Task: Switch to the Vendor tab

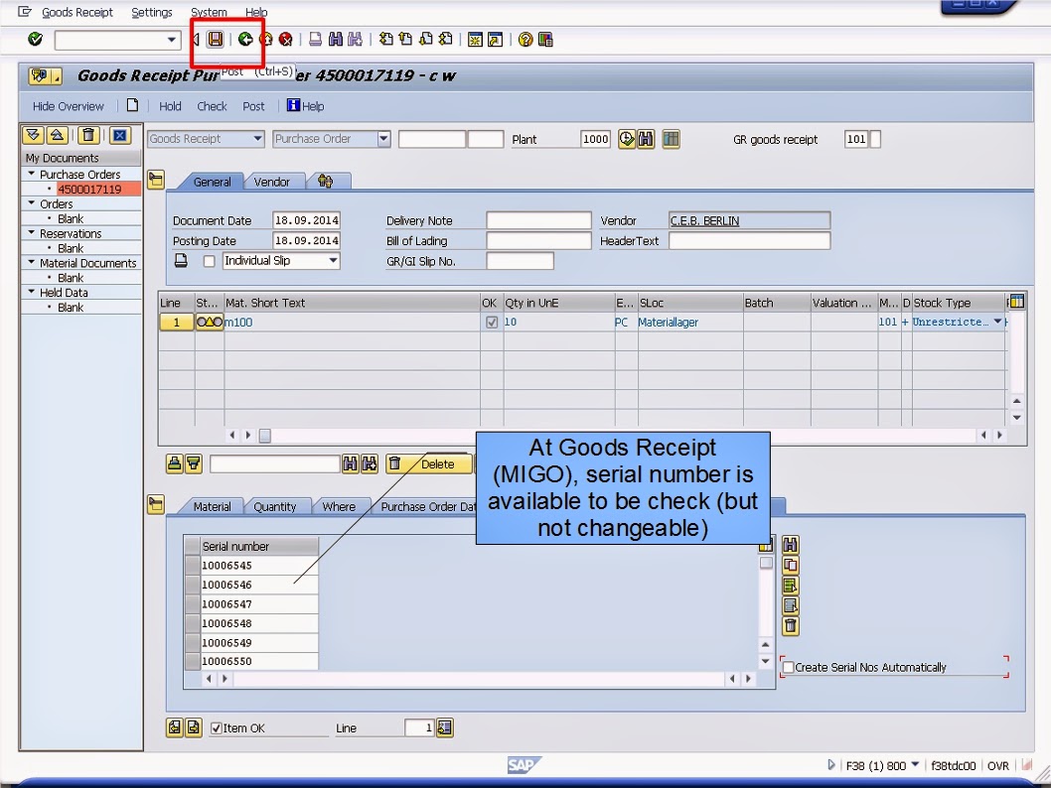Action: point(274,182)
